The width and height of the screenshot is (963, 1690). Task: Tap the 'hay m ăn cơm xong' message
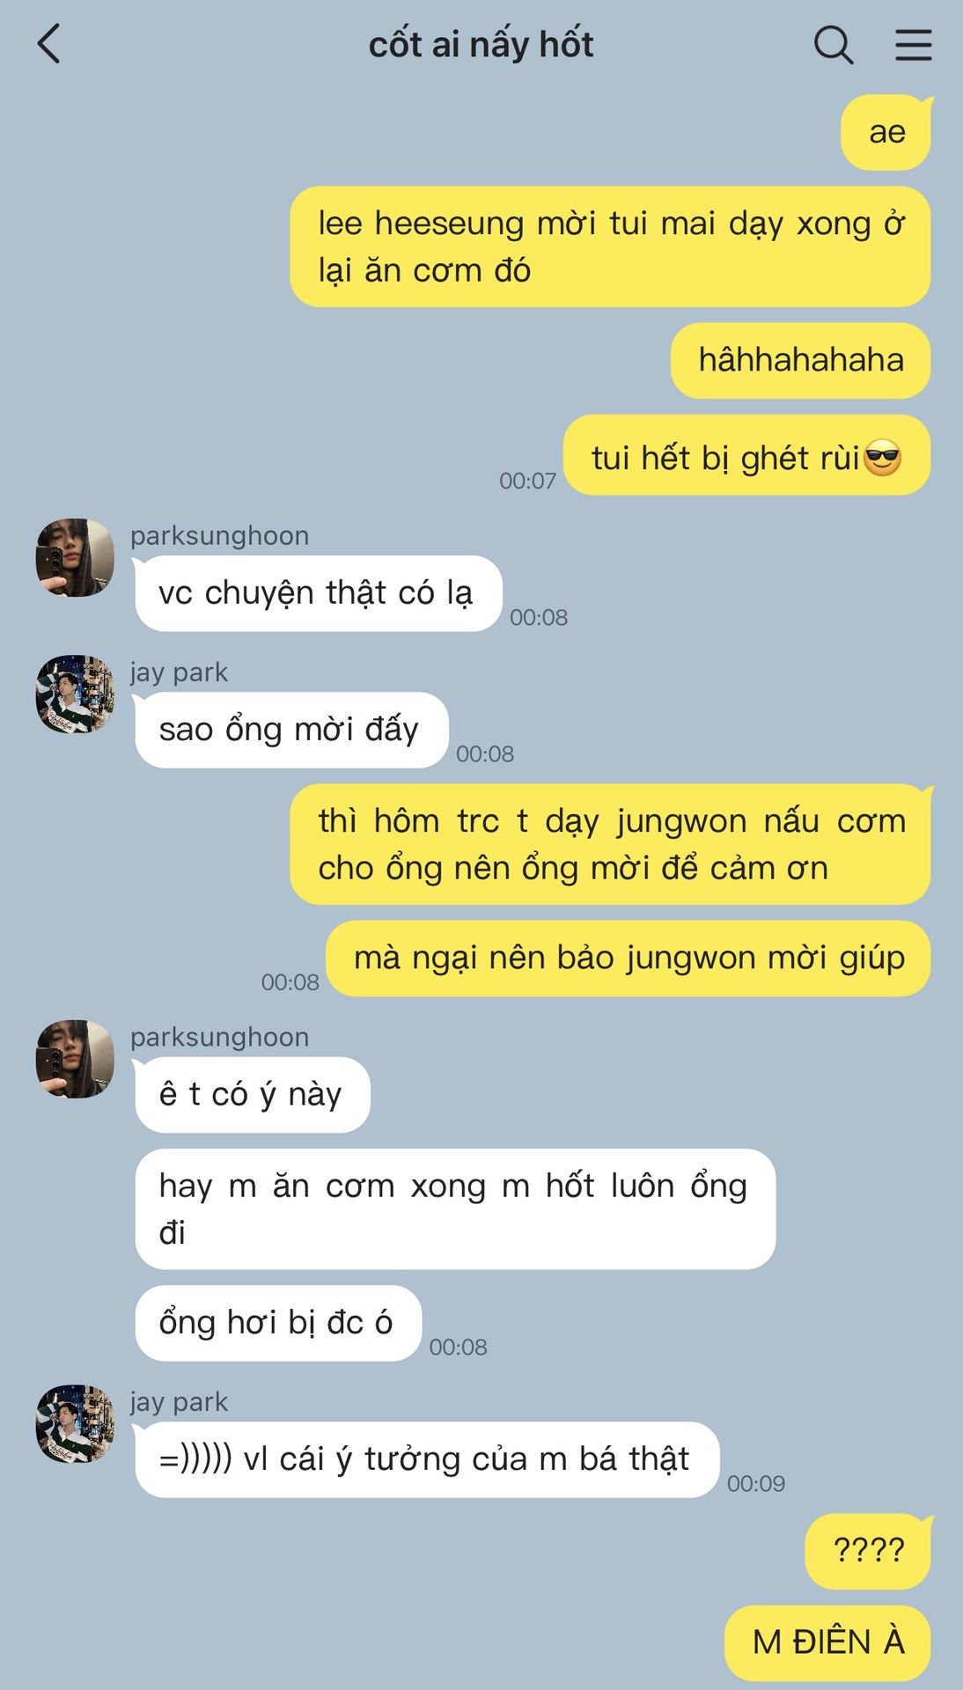(455, 1209)
